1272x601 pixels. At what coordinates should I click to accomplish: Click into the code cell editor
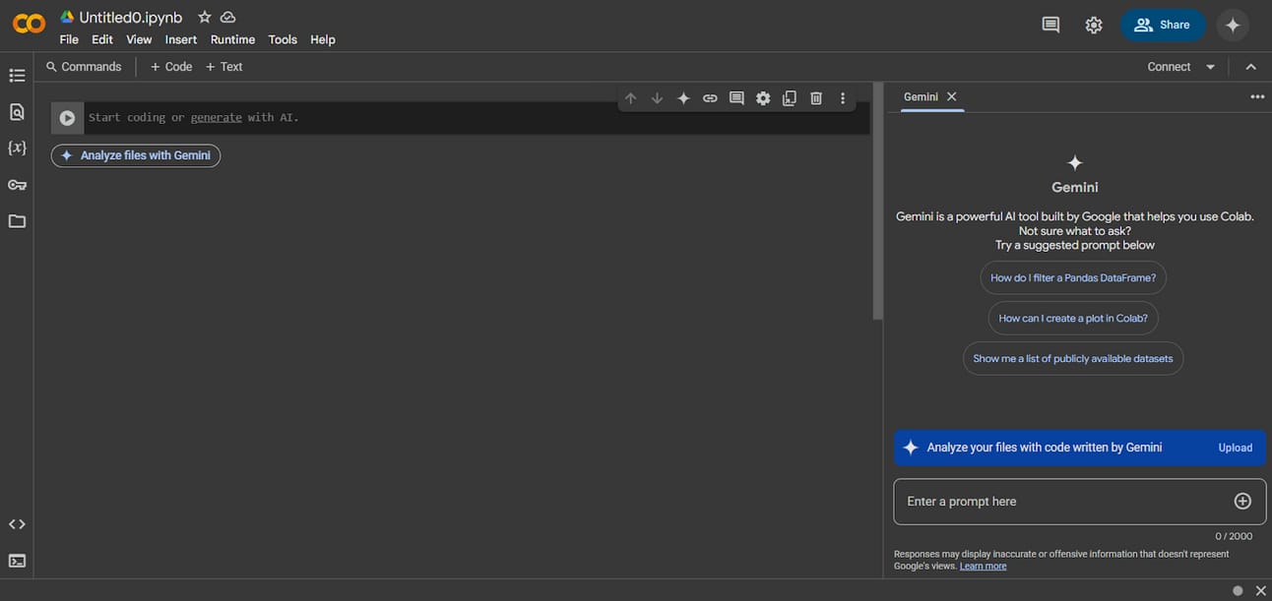coord(477,118)
